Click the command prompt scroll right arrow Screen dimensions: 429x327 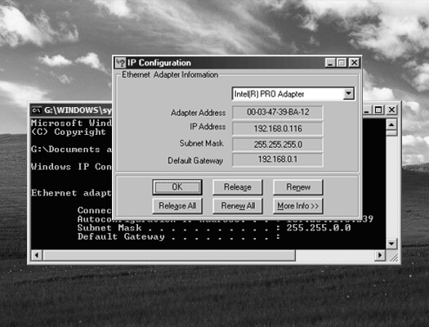click(380, 255)
